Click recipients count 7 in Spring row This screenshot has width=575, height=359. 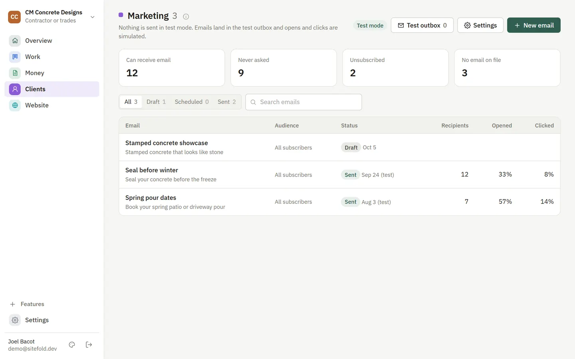click(466, 201)
